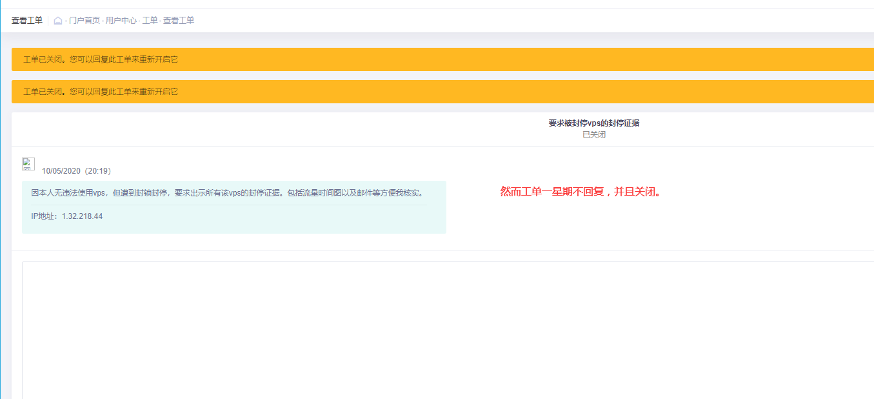Screen dimensions: 874x399
Task: Click the 已关闭 ticket status label
Action: [x=593, y=135]
